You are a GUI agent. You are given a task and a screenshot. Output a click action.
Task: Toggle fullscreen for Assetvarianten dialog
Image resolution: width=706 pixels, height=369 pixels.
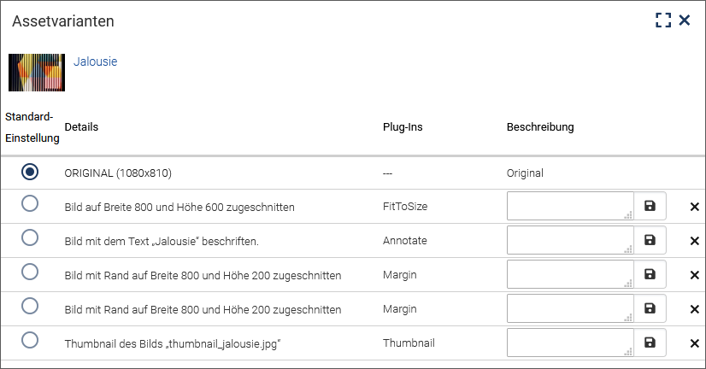pos(663,20)
